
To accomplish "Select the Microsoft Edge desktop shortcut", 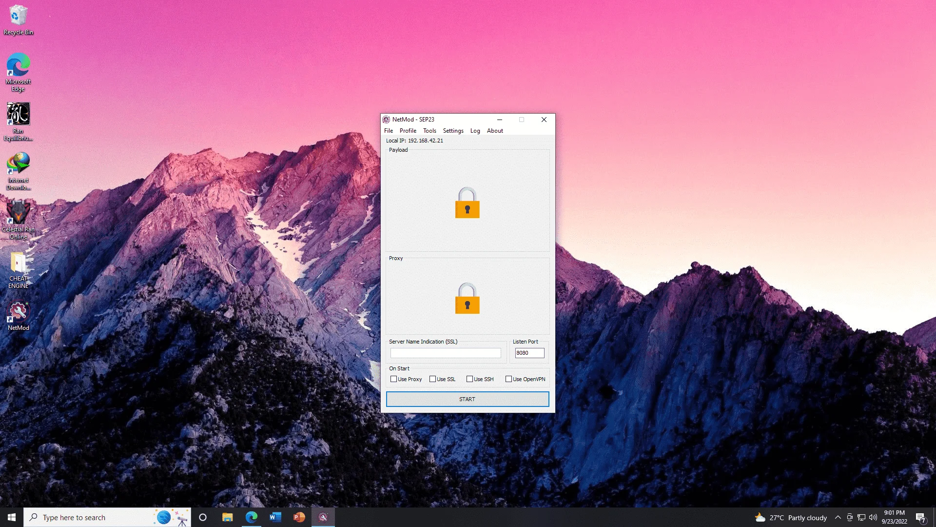I will click(x=19, y=72).
